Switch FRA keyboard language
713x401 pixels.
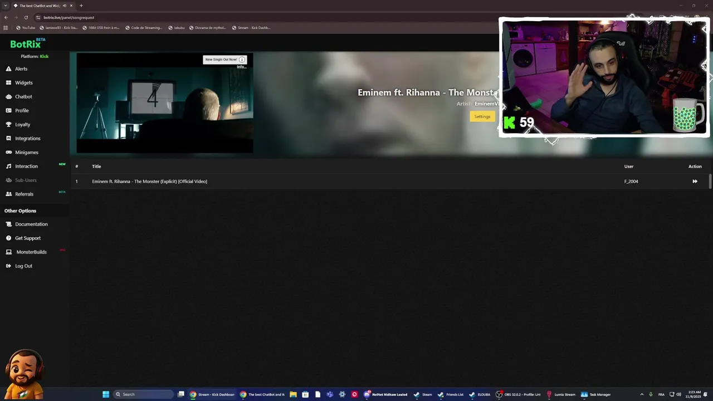coord(661,394)
